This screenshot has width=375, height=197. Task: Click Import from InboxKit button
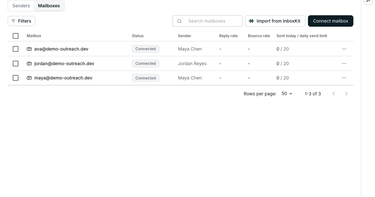[275, 21]
